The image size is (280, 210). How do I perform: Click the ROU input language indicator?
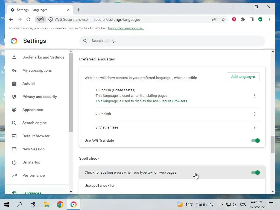(x=243, y=205)
